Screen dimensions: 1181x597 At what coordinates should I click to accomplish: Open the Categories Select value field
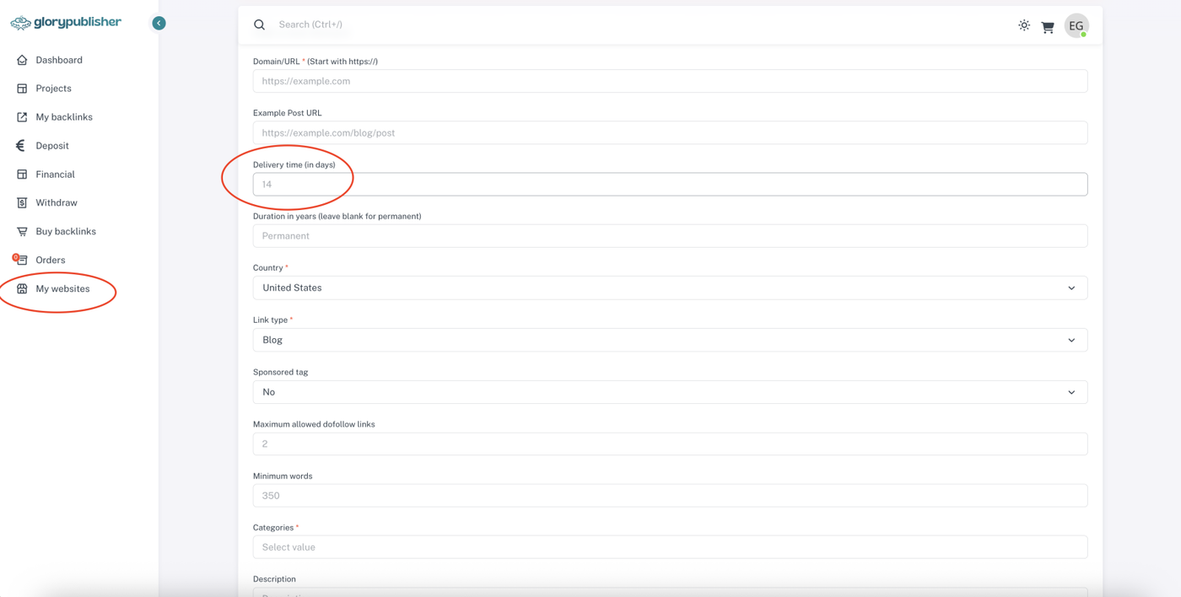(x=670, y=547)
